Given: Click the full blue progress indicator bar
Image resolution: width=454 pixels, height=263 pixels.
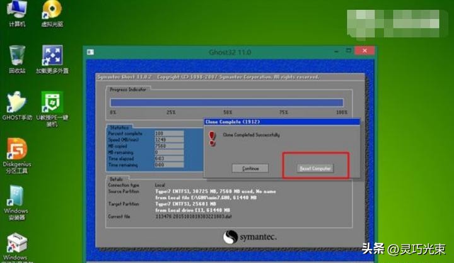Looking at the screenshot, I should click(227, 103).
